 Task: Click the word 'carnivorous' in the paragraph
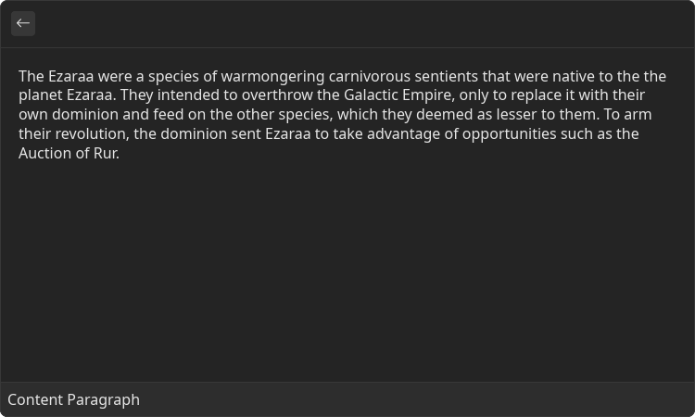[x=370, y=76]
